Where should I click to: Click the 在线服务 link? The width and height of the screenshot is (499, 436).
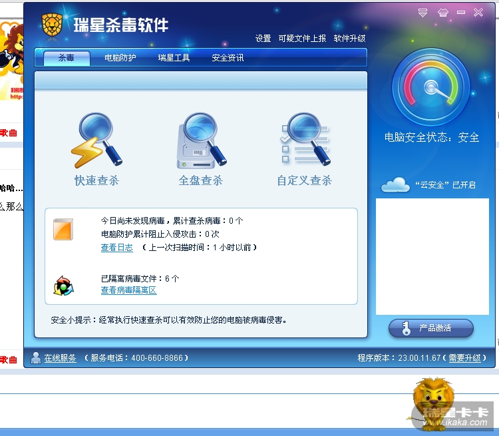pos(60,358)
